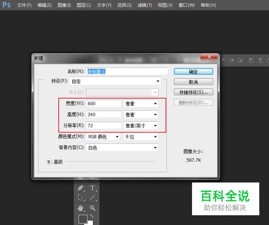
Task: Select the Hand tool
Action: (80, 208)
